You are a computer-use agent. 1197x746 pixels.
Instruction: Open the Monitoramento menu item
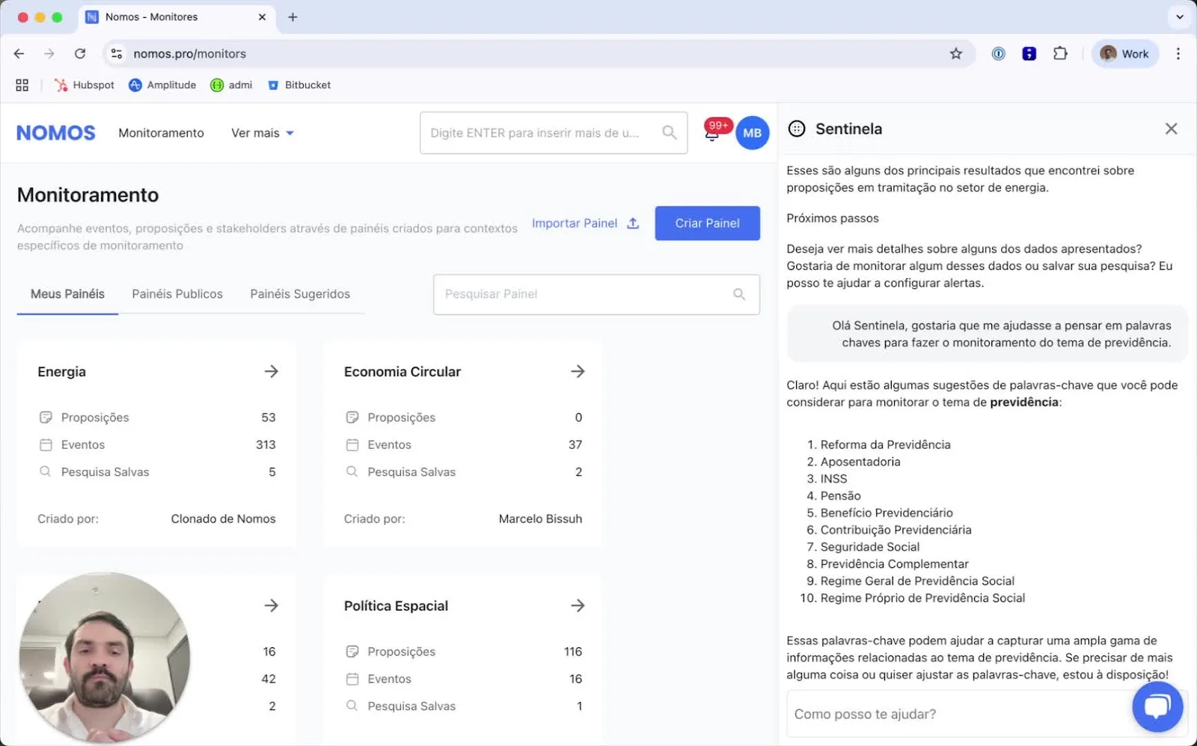click(161, 133)
